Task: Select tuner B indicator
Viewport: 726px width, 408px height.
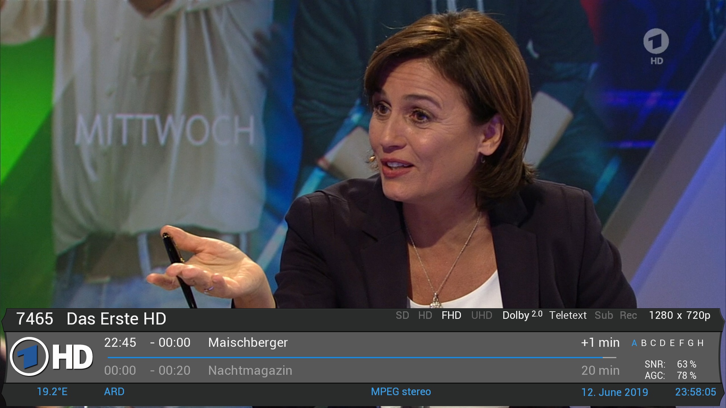Action: [644, 343]
